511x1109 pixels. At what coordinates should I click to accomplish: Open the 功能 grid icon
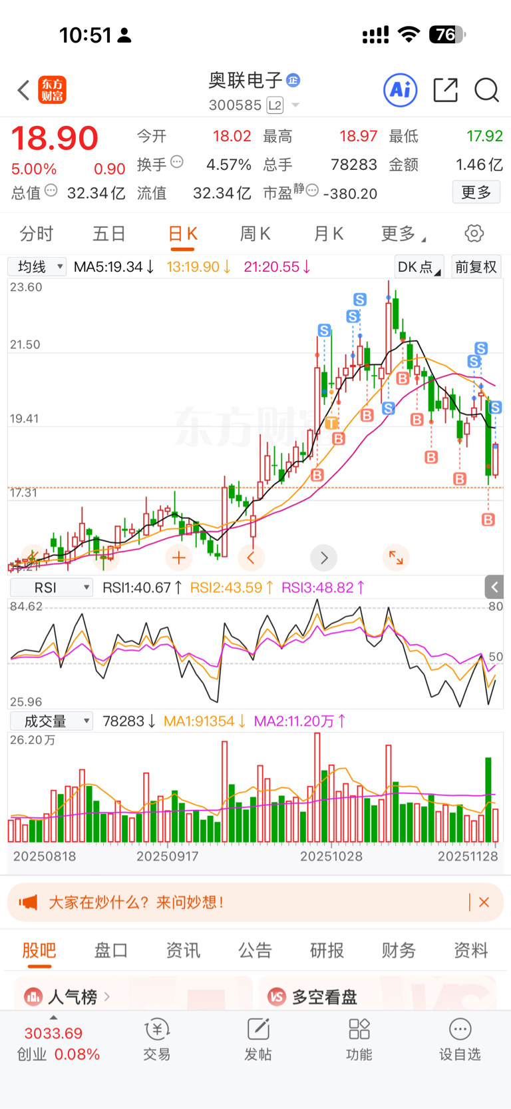359,1030
